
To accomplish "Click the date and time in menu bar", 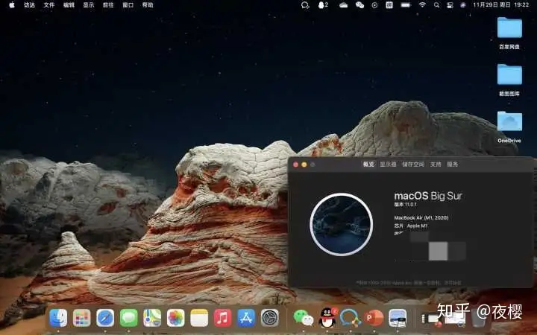I will tap(500, 4).
